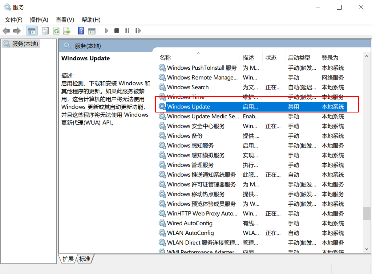
Task: Click the scrollbar up arrow in services list
Action: [366, 56]
